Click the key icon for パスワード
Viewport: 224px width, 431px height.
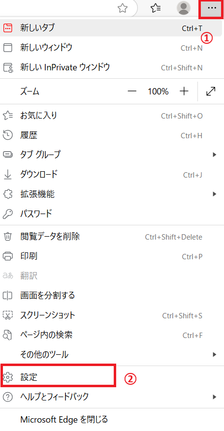click(8, 214)
